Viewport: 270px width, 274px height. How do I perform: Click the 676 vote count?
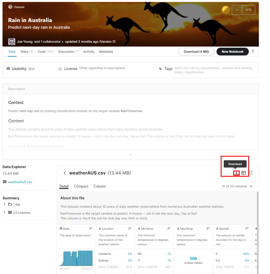coord(249,10)
